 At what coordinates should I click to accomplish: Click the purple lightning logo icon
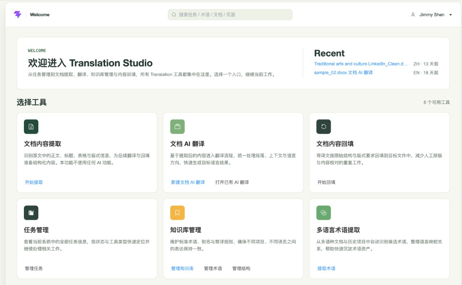pos(18,14)
